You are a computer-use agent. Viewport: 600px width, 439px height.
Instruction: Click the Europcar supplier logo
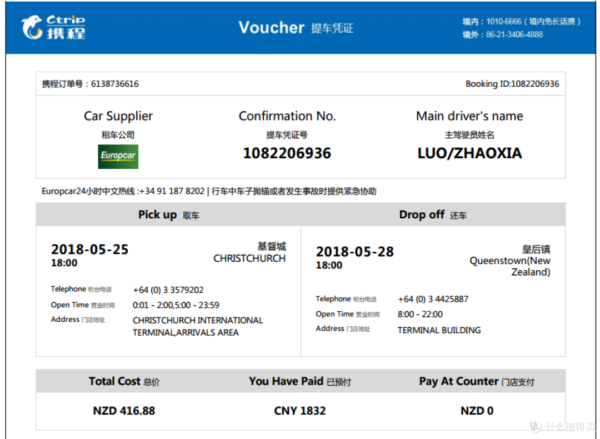click(x=118, y=157)
